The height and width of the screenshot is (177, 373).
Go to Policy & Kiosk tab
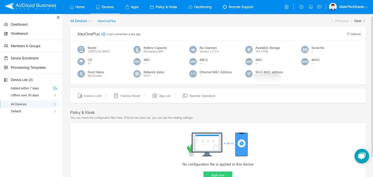click(x=163, y=7)
